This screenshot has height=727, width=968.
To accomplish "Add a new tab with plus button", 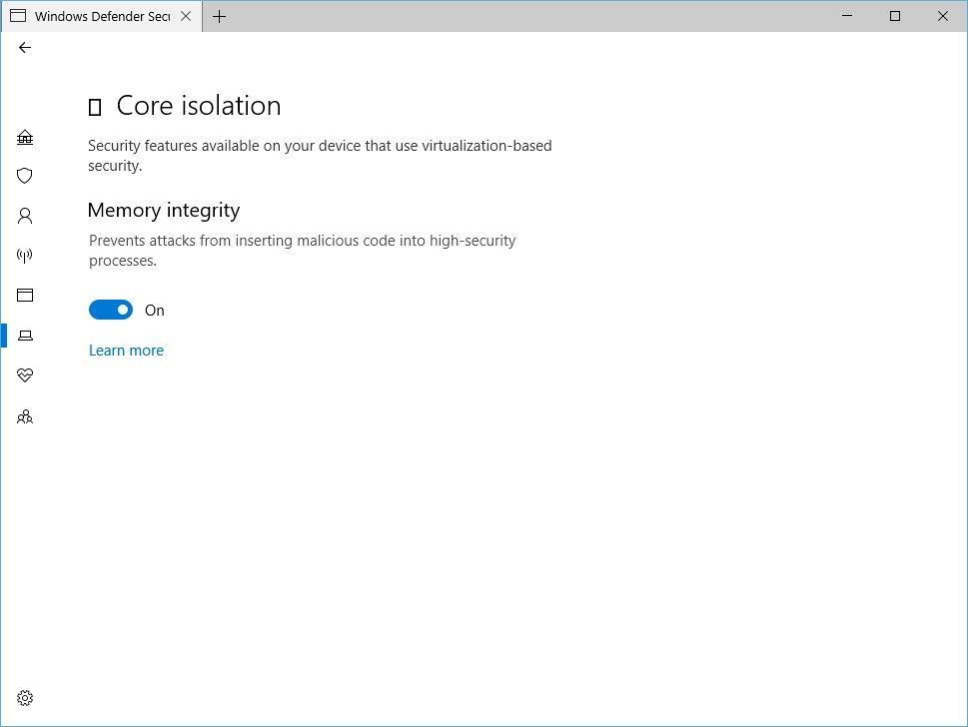I will point(219,17).
